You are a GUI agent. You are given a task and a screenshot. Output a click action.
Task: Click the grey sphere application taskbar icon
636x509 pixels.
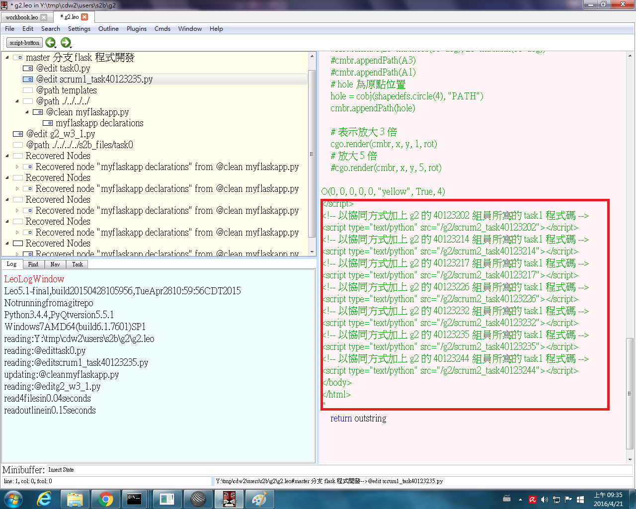(198, 499)
